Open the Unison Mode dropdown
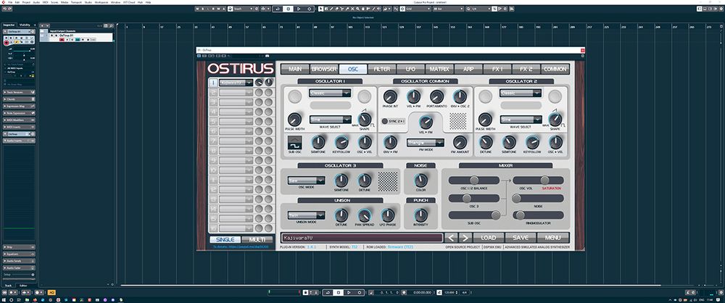The height and width of the screenshot is (303, 725). 306,215
